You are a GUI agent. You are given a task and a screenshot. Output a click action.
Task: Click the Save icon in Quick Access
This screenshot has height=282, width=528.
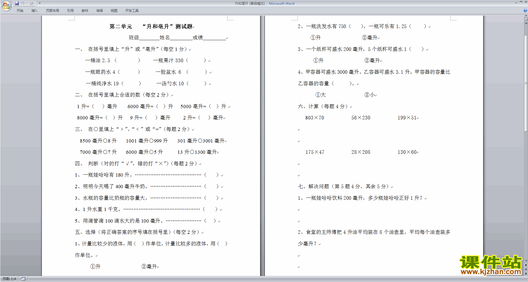point(17,3)
